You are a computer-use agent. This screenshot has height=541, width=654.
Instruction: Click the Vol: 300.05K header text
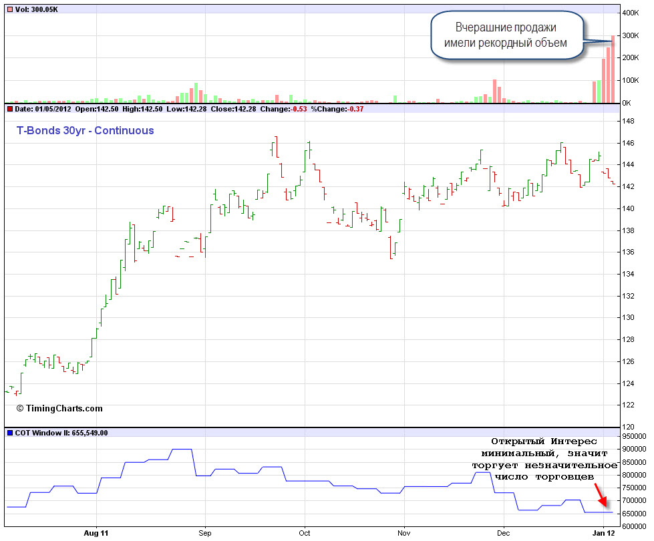coord(36,10)
